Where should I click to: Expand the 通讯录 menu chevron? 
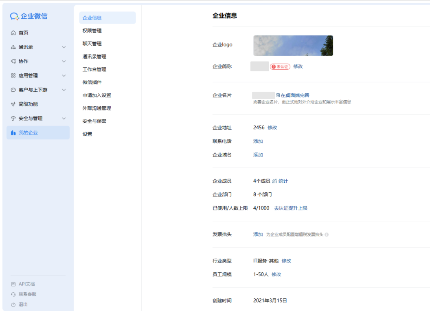[64, 47]
